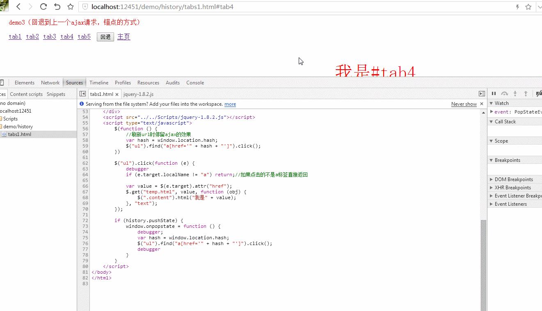Bookmark the page using the star icon left of the address bar
This screenshot has height=311, width=542.
71,7
